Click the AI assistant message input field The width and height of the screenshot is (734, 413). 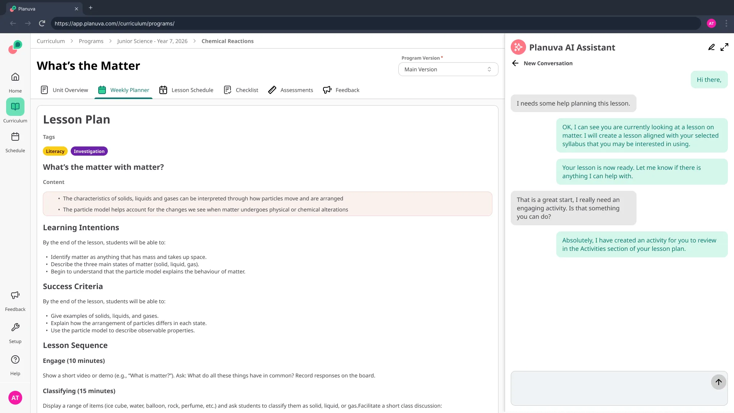610,388
